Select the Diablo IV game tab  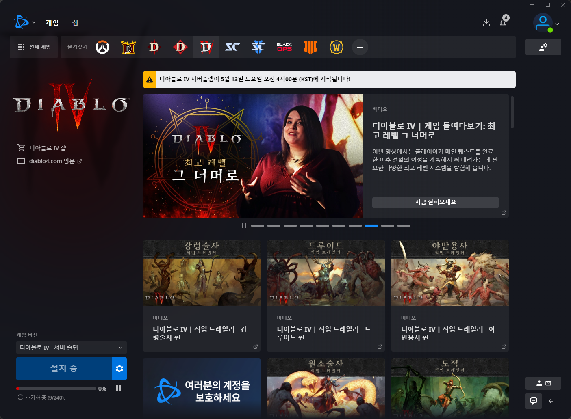coord(206,47)
